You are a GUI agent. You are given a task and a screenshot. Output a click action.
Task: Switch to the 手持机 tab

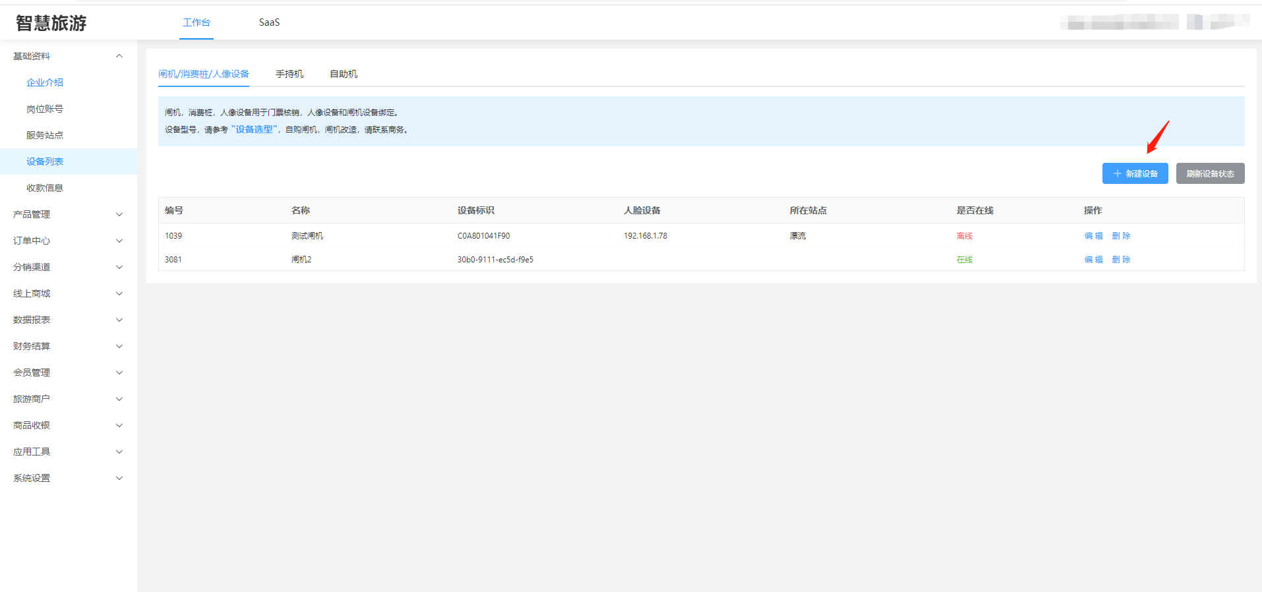coord(289,74)
